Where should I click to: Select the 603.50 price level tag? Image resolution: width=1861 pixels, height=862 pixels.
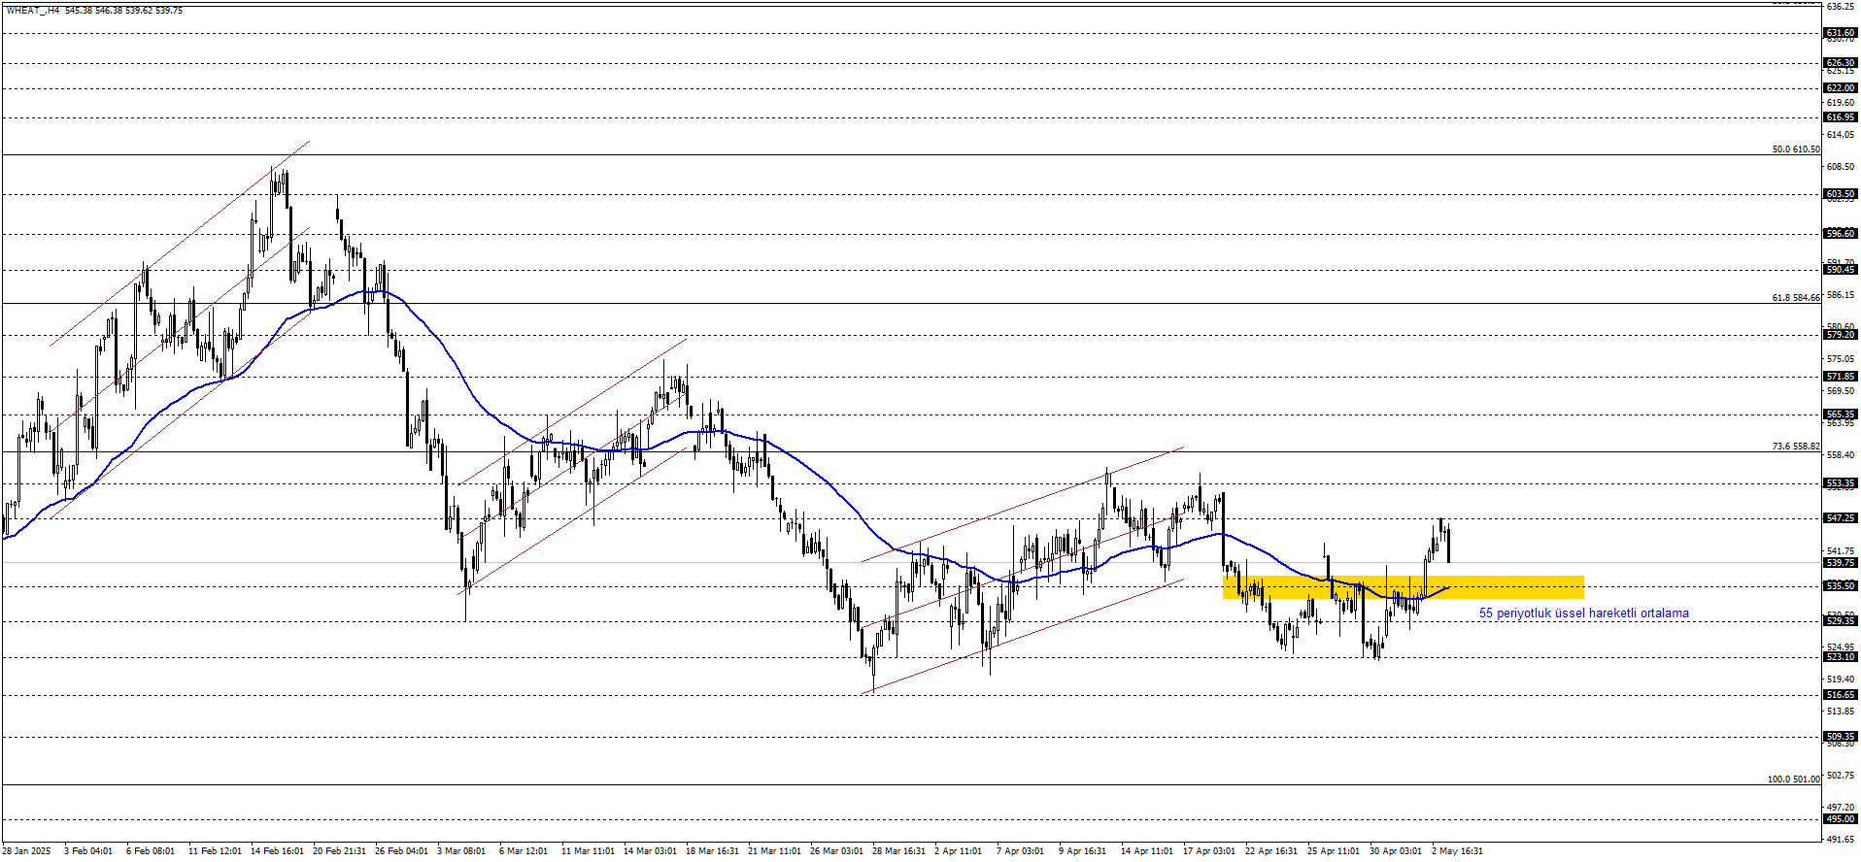pos(1841,194)
